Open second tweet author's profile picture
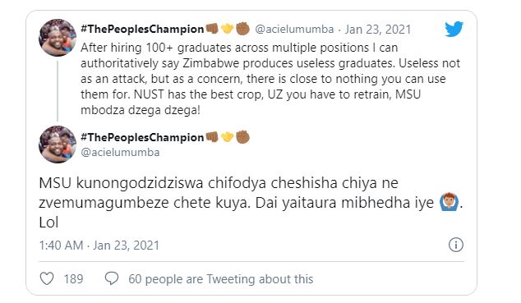Viewport: 521px width, 303px height. click(58, 144)
